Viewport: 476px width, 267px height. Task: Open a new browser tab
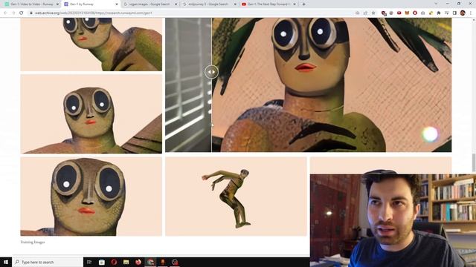click(303, 4)
